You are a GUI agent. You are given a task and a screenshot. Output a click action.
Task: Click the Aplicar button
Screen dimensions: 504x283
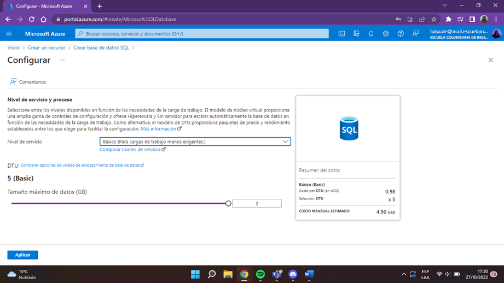click(x=22, y=255)
